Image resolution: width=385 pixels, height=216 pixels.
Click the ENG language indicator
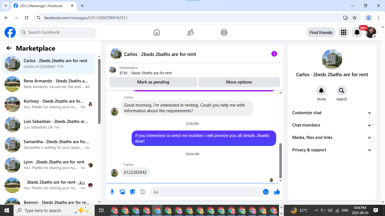345,210
